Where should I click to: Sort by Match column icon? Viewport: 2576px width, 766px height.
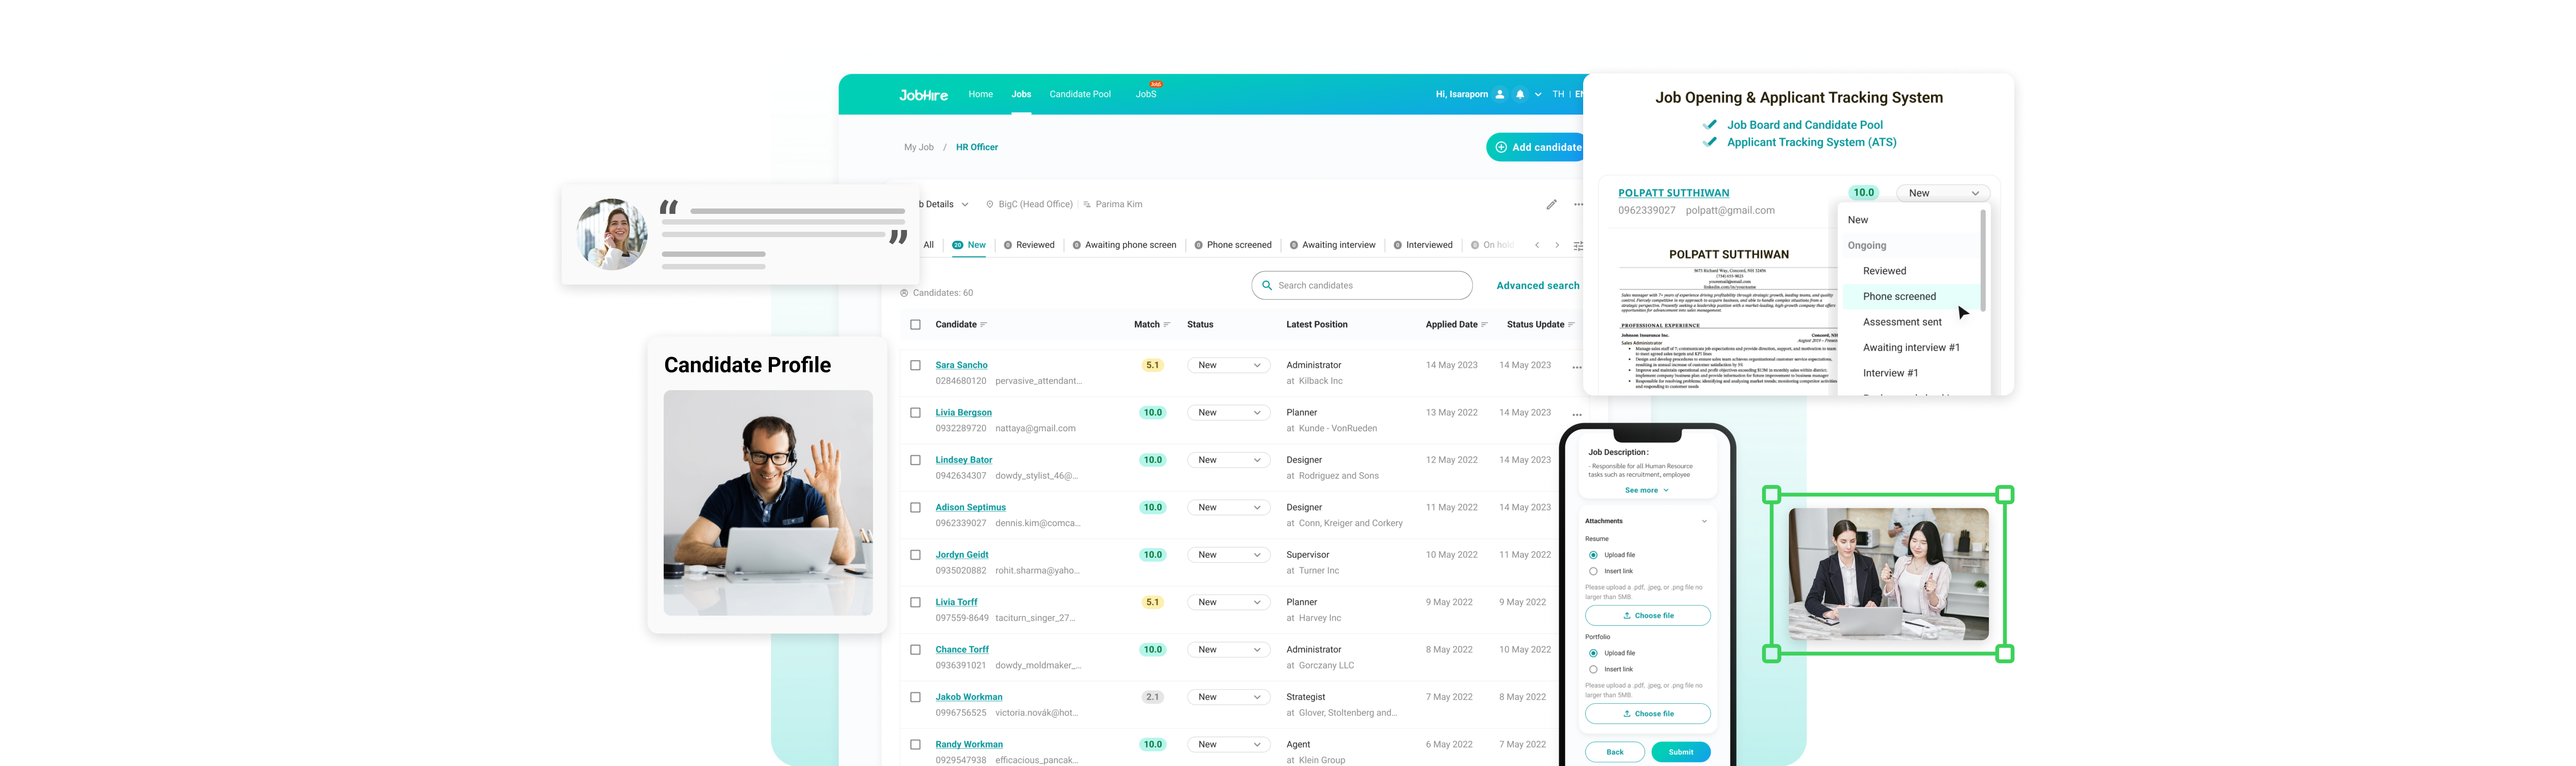(x=1166, y=325)
